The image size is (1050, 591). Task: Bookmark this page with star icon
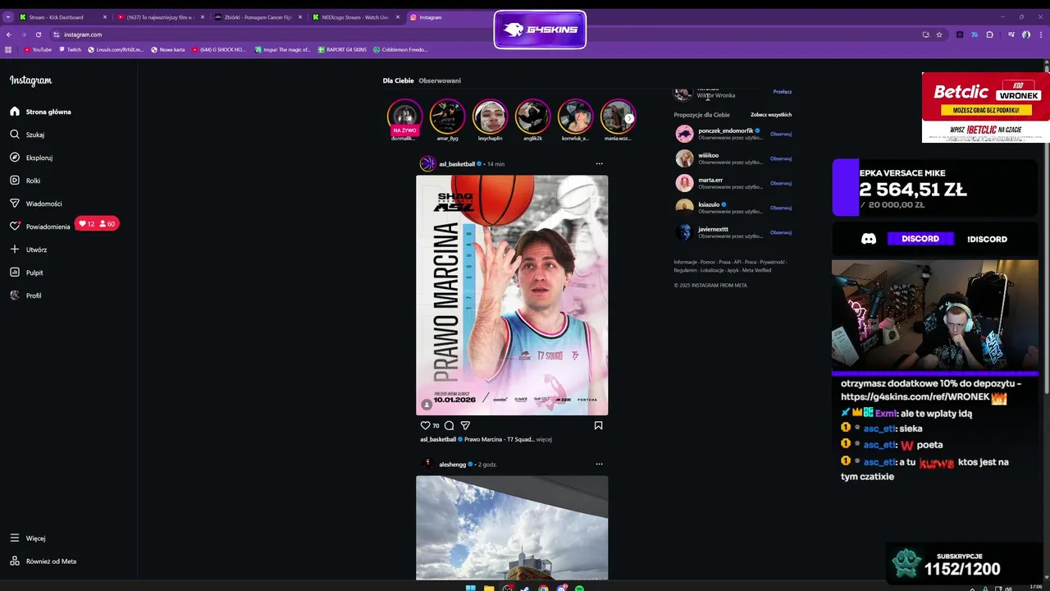(x=939, y=34)
